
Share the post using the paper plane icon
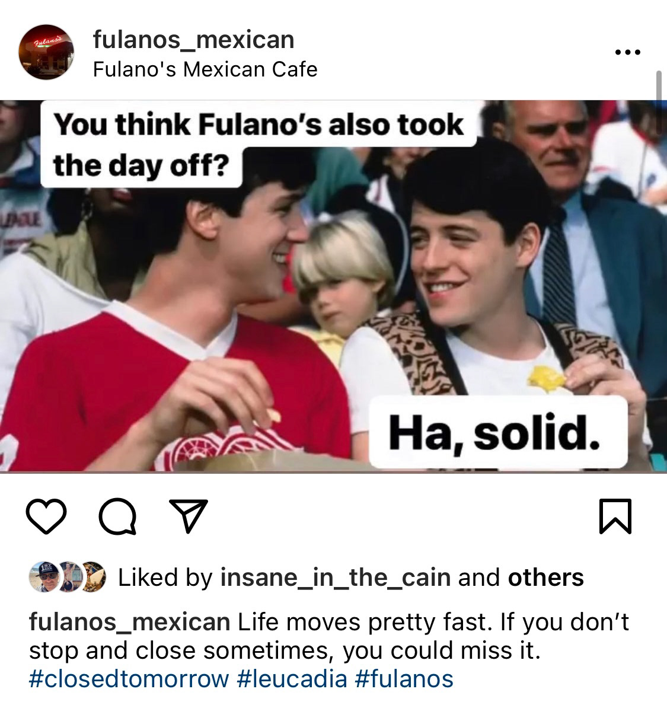(188, 516)
